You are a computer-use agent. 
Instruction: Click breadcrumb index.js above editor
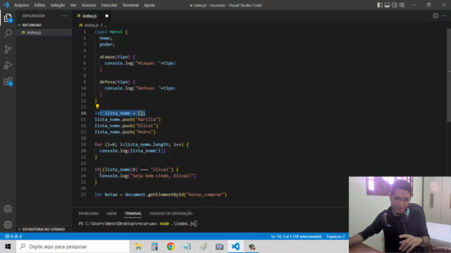(x=92, y=25)
